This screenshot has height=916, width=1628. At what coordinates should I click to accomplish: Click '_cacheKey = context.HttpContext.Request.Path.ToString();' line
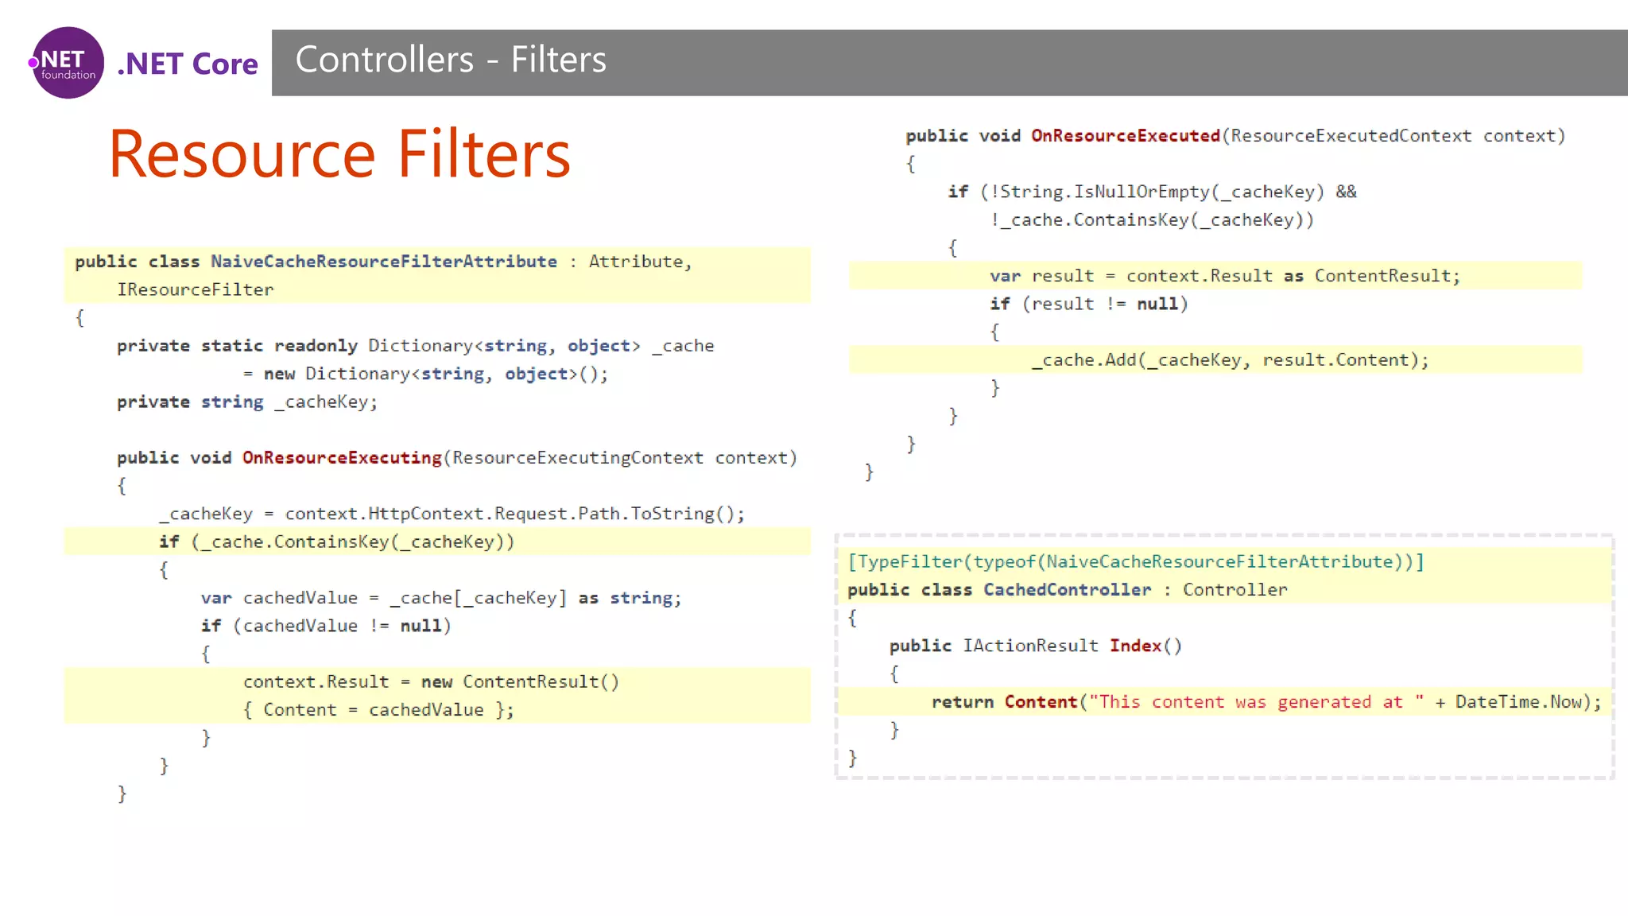[452, 514]
